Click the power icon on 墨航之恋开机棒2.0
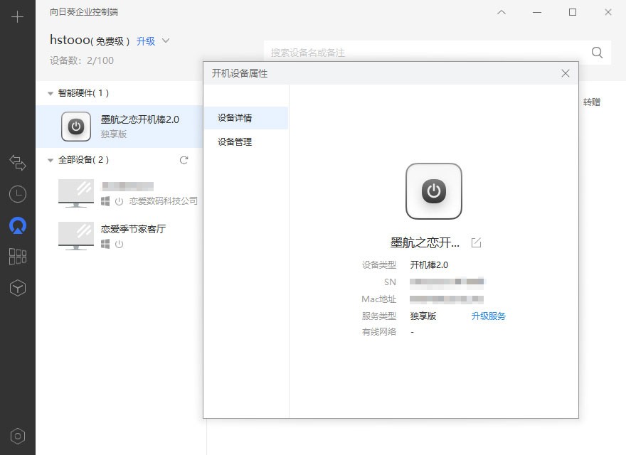This screenshot has height=455, width=626. coord(76,126)
